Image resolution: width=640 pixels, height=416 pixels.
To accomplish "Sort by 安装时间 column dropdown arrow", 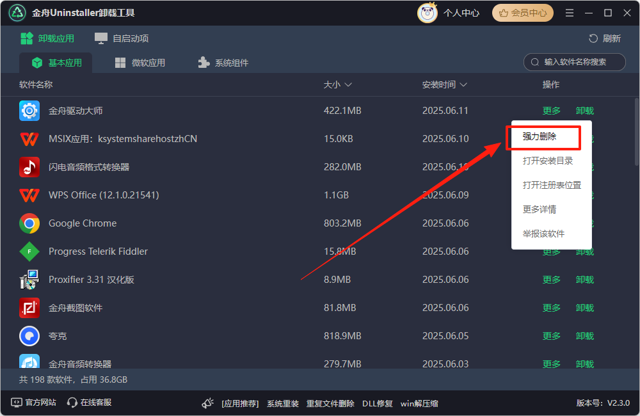I will (463, 84).
